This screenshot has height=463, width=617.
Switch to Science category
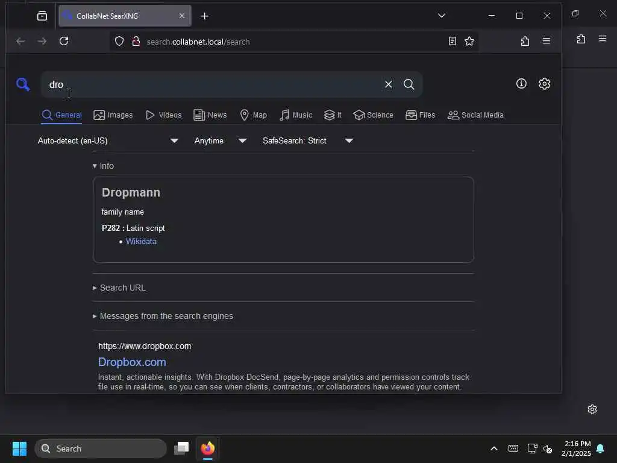pyautogui.click(x=373, y=115)
